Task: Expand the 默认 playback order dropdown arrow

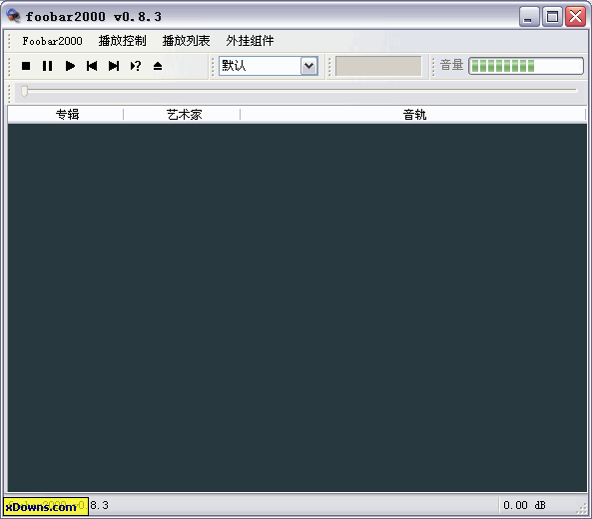Action: tap(308, 66)
